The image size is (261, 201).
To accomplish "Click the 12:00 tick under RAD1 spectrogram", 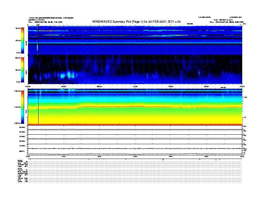I will [x=135, y=86].
